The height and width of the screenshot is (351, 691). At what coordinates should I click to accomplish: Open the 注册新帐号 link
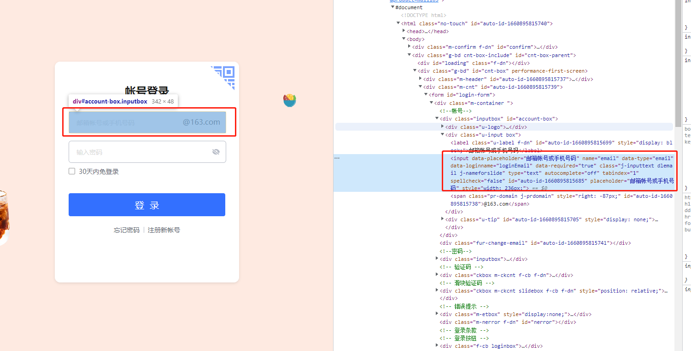[164, 230]
